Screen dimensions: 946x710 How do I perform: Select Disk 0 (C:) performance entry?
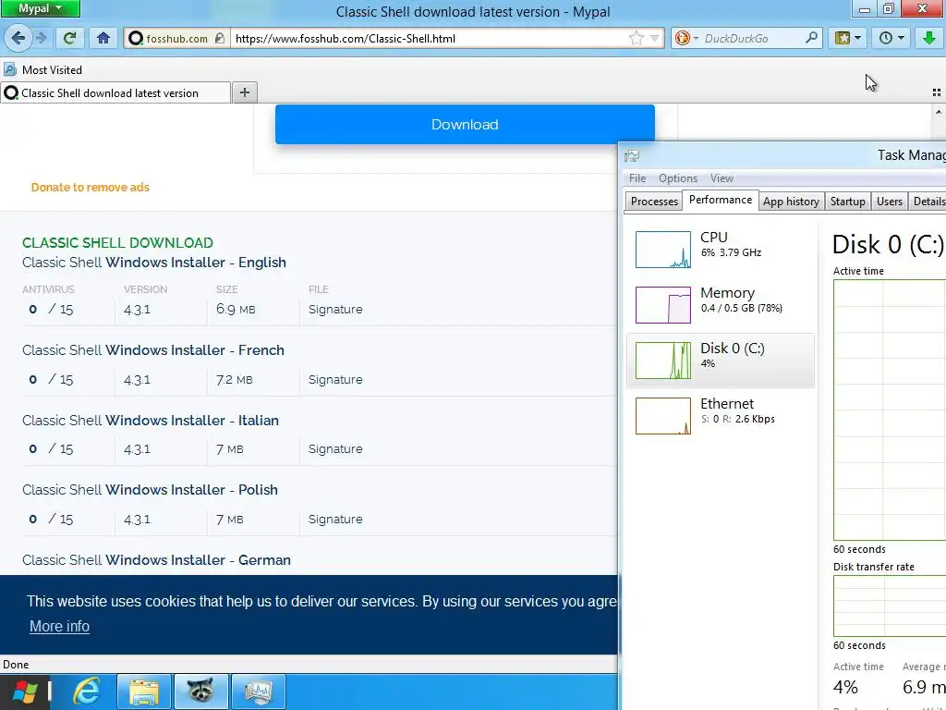(721, 361)
